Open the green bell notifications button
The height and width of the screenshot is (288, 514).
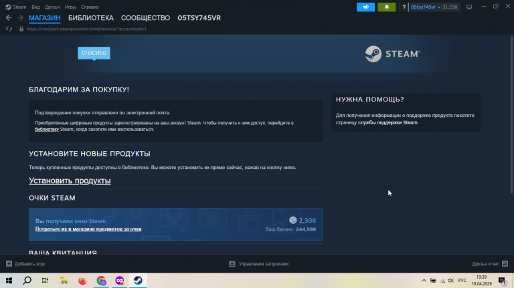click(386, 7)
